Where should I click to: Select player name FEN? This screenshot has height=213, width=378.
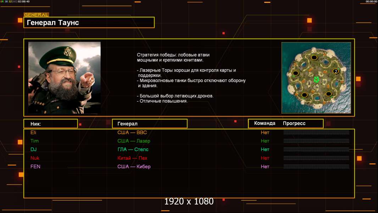pos(35,166)
